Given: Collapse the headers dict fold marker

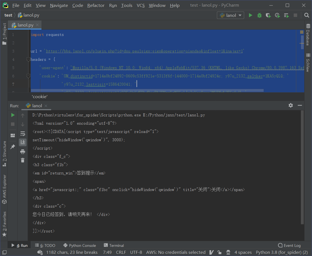Looking at the screenshot, I should [28, 59].
